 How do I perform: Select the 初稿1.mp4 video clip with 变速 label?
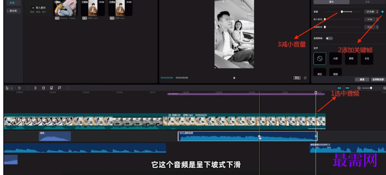click(x=246, y=121)
